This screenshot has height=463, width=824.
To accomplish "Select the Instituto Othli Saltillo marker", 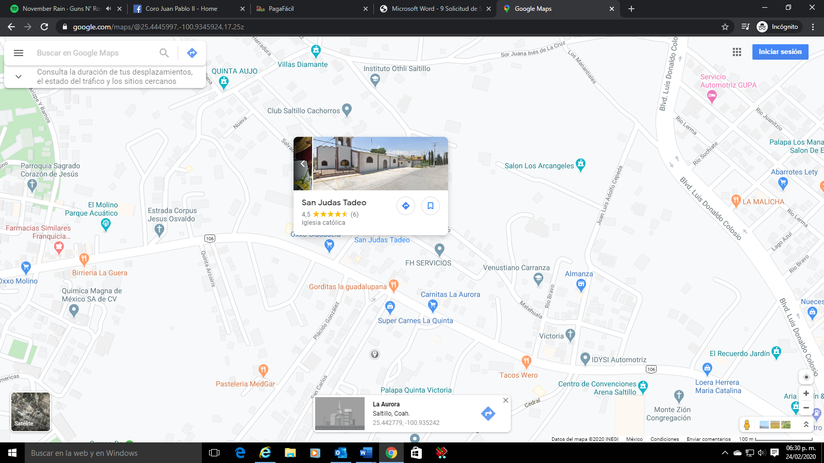I will [375, 79].
